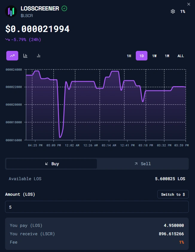Select the 1M timeframe

(x=167, y=56)
